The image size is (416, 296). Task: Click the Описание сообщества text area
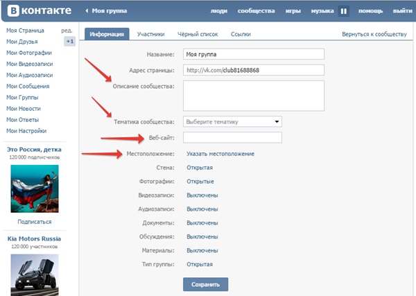253,95
